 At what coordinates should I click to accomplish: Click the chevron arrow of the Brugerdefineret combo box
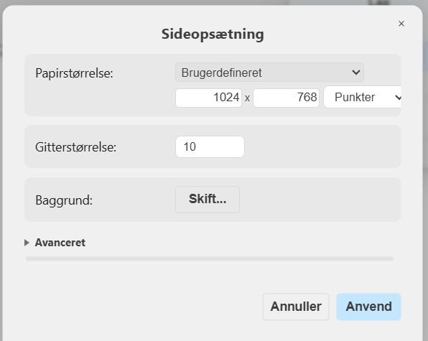point(355,73)
